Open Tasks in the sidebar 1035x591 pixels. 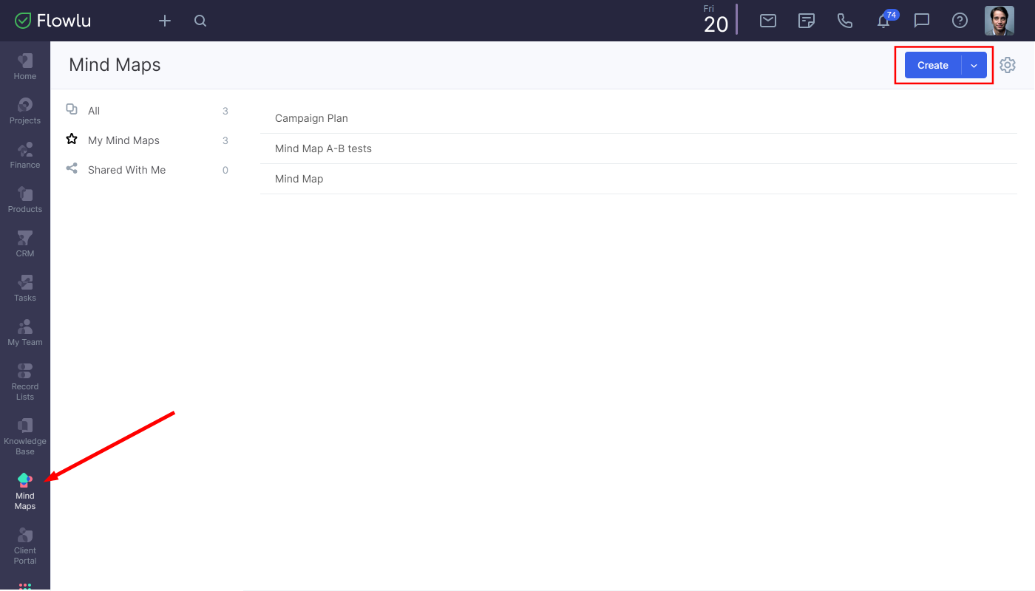coord(25,288)
